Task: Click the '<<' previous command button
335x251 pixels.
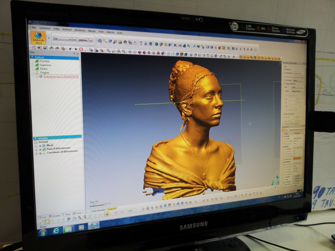Action: tap(75, 39)
